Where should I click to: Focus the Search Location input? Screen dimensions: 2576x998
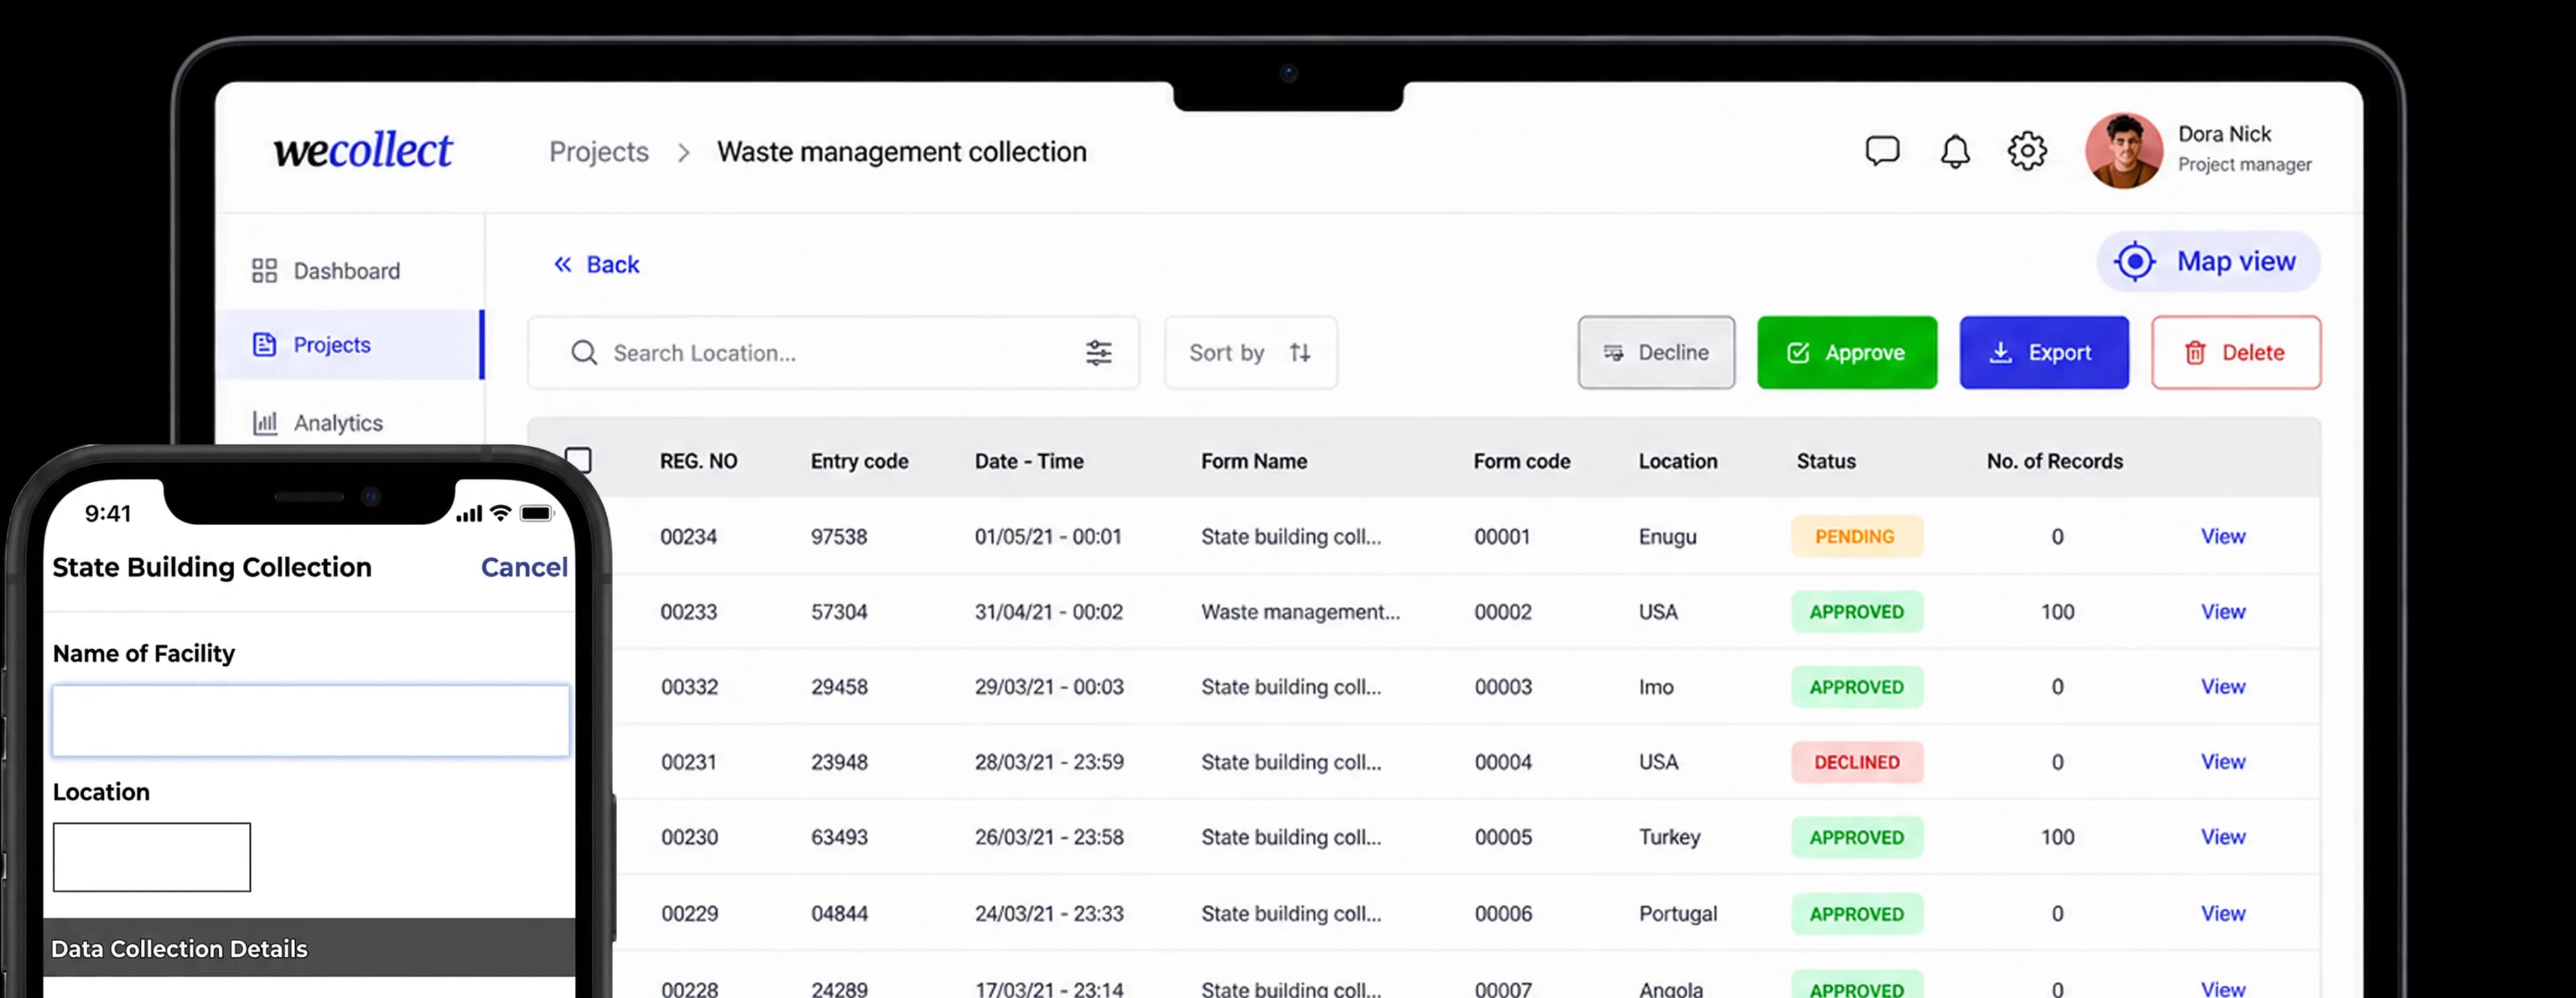(833, 353)
